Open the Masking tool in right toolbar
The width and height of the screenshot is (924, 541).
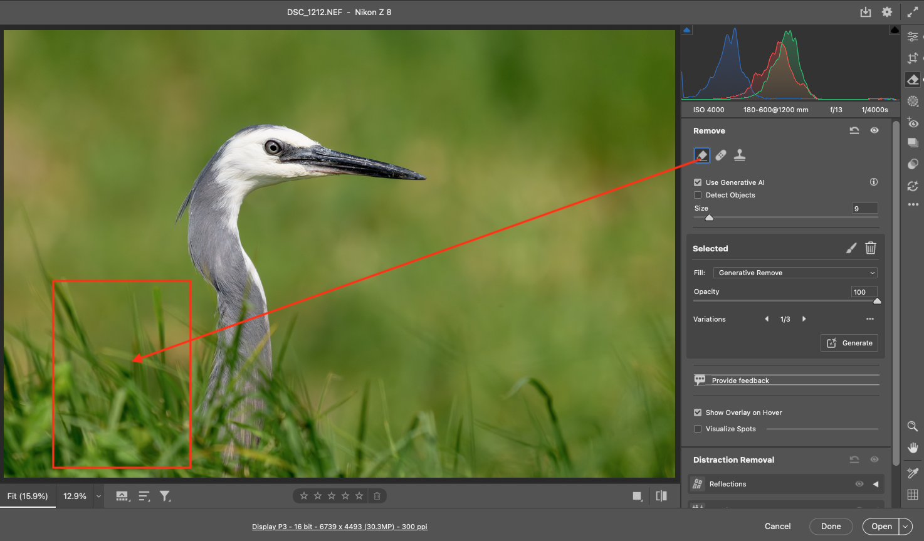click(x=913, y=101)
